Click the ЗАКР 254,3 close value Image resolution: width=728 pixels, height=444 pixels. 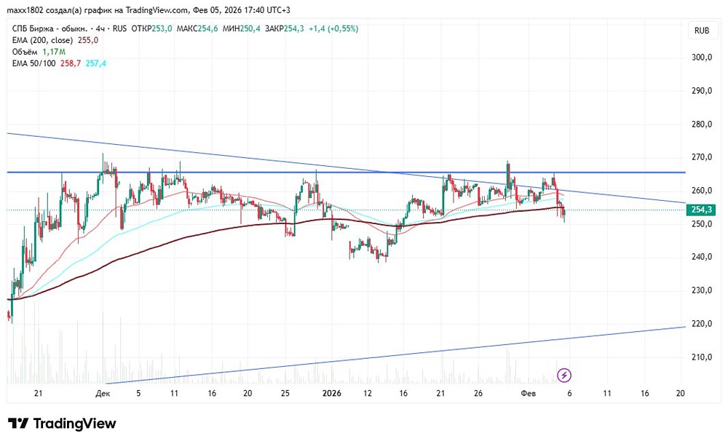click(x=284, y=29)
